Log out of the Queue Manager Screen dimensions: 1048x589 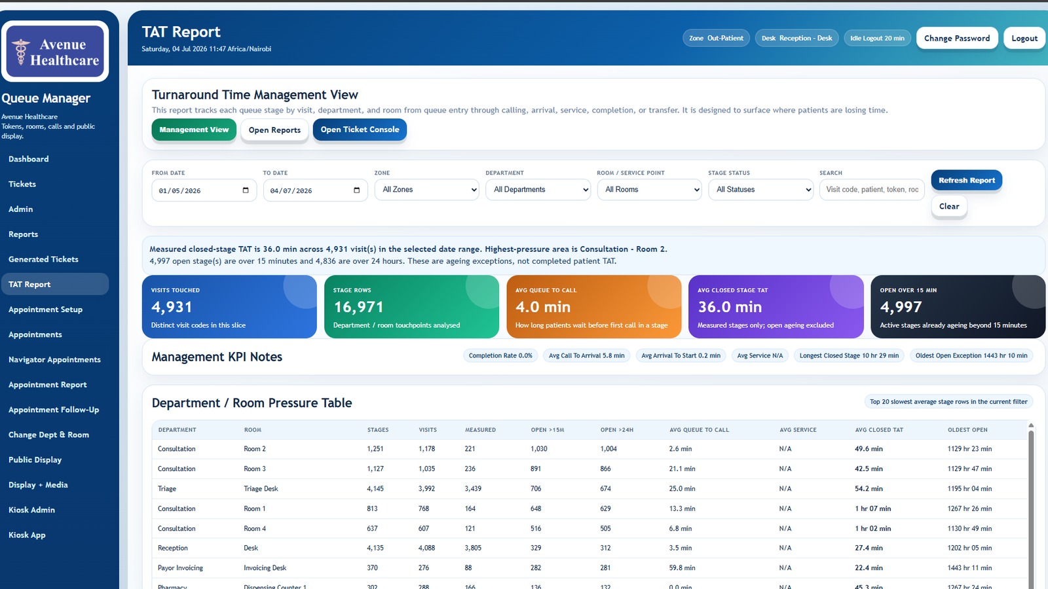[x=1024, y=38]
